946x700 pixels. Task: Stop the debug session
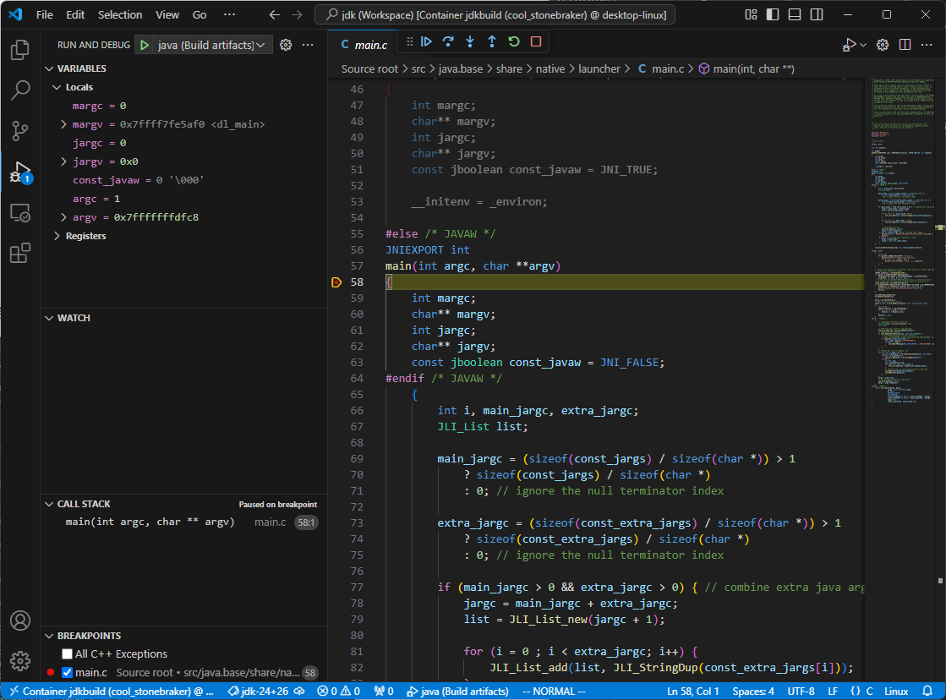[x=534, y=41]
